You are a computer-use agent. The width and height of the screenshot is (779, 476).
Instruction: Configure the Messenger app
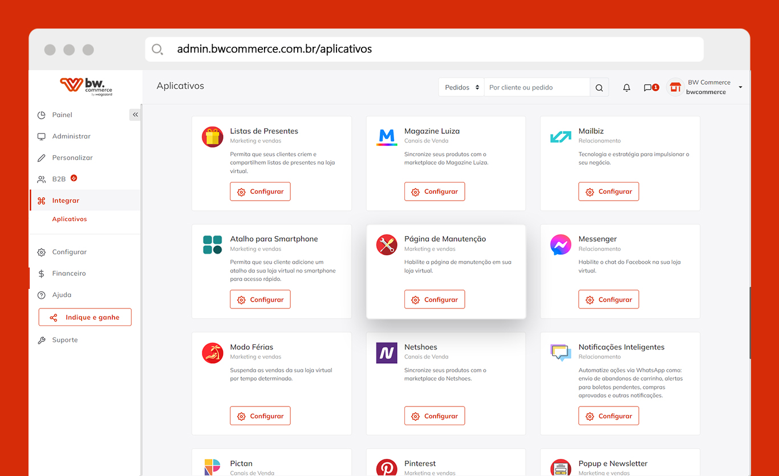tap(608, 299)
